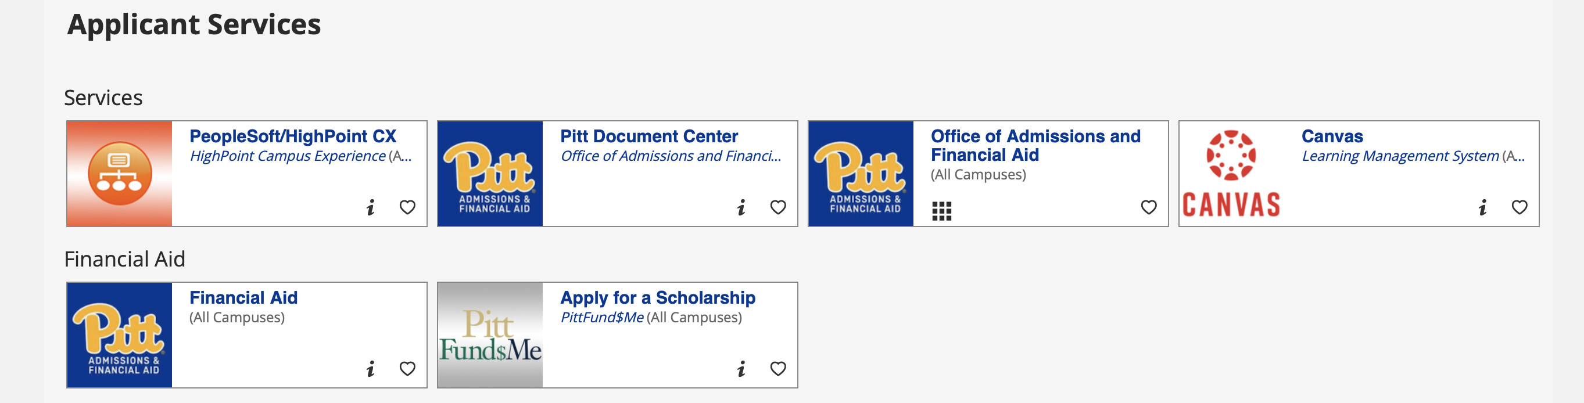
Task: View Canvas info details
Action: (x=1482, y=208)
